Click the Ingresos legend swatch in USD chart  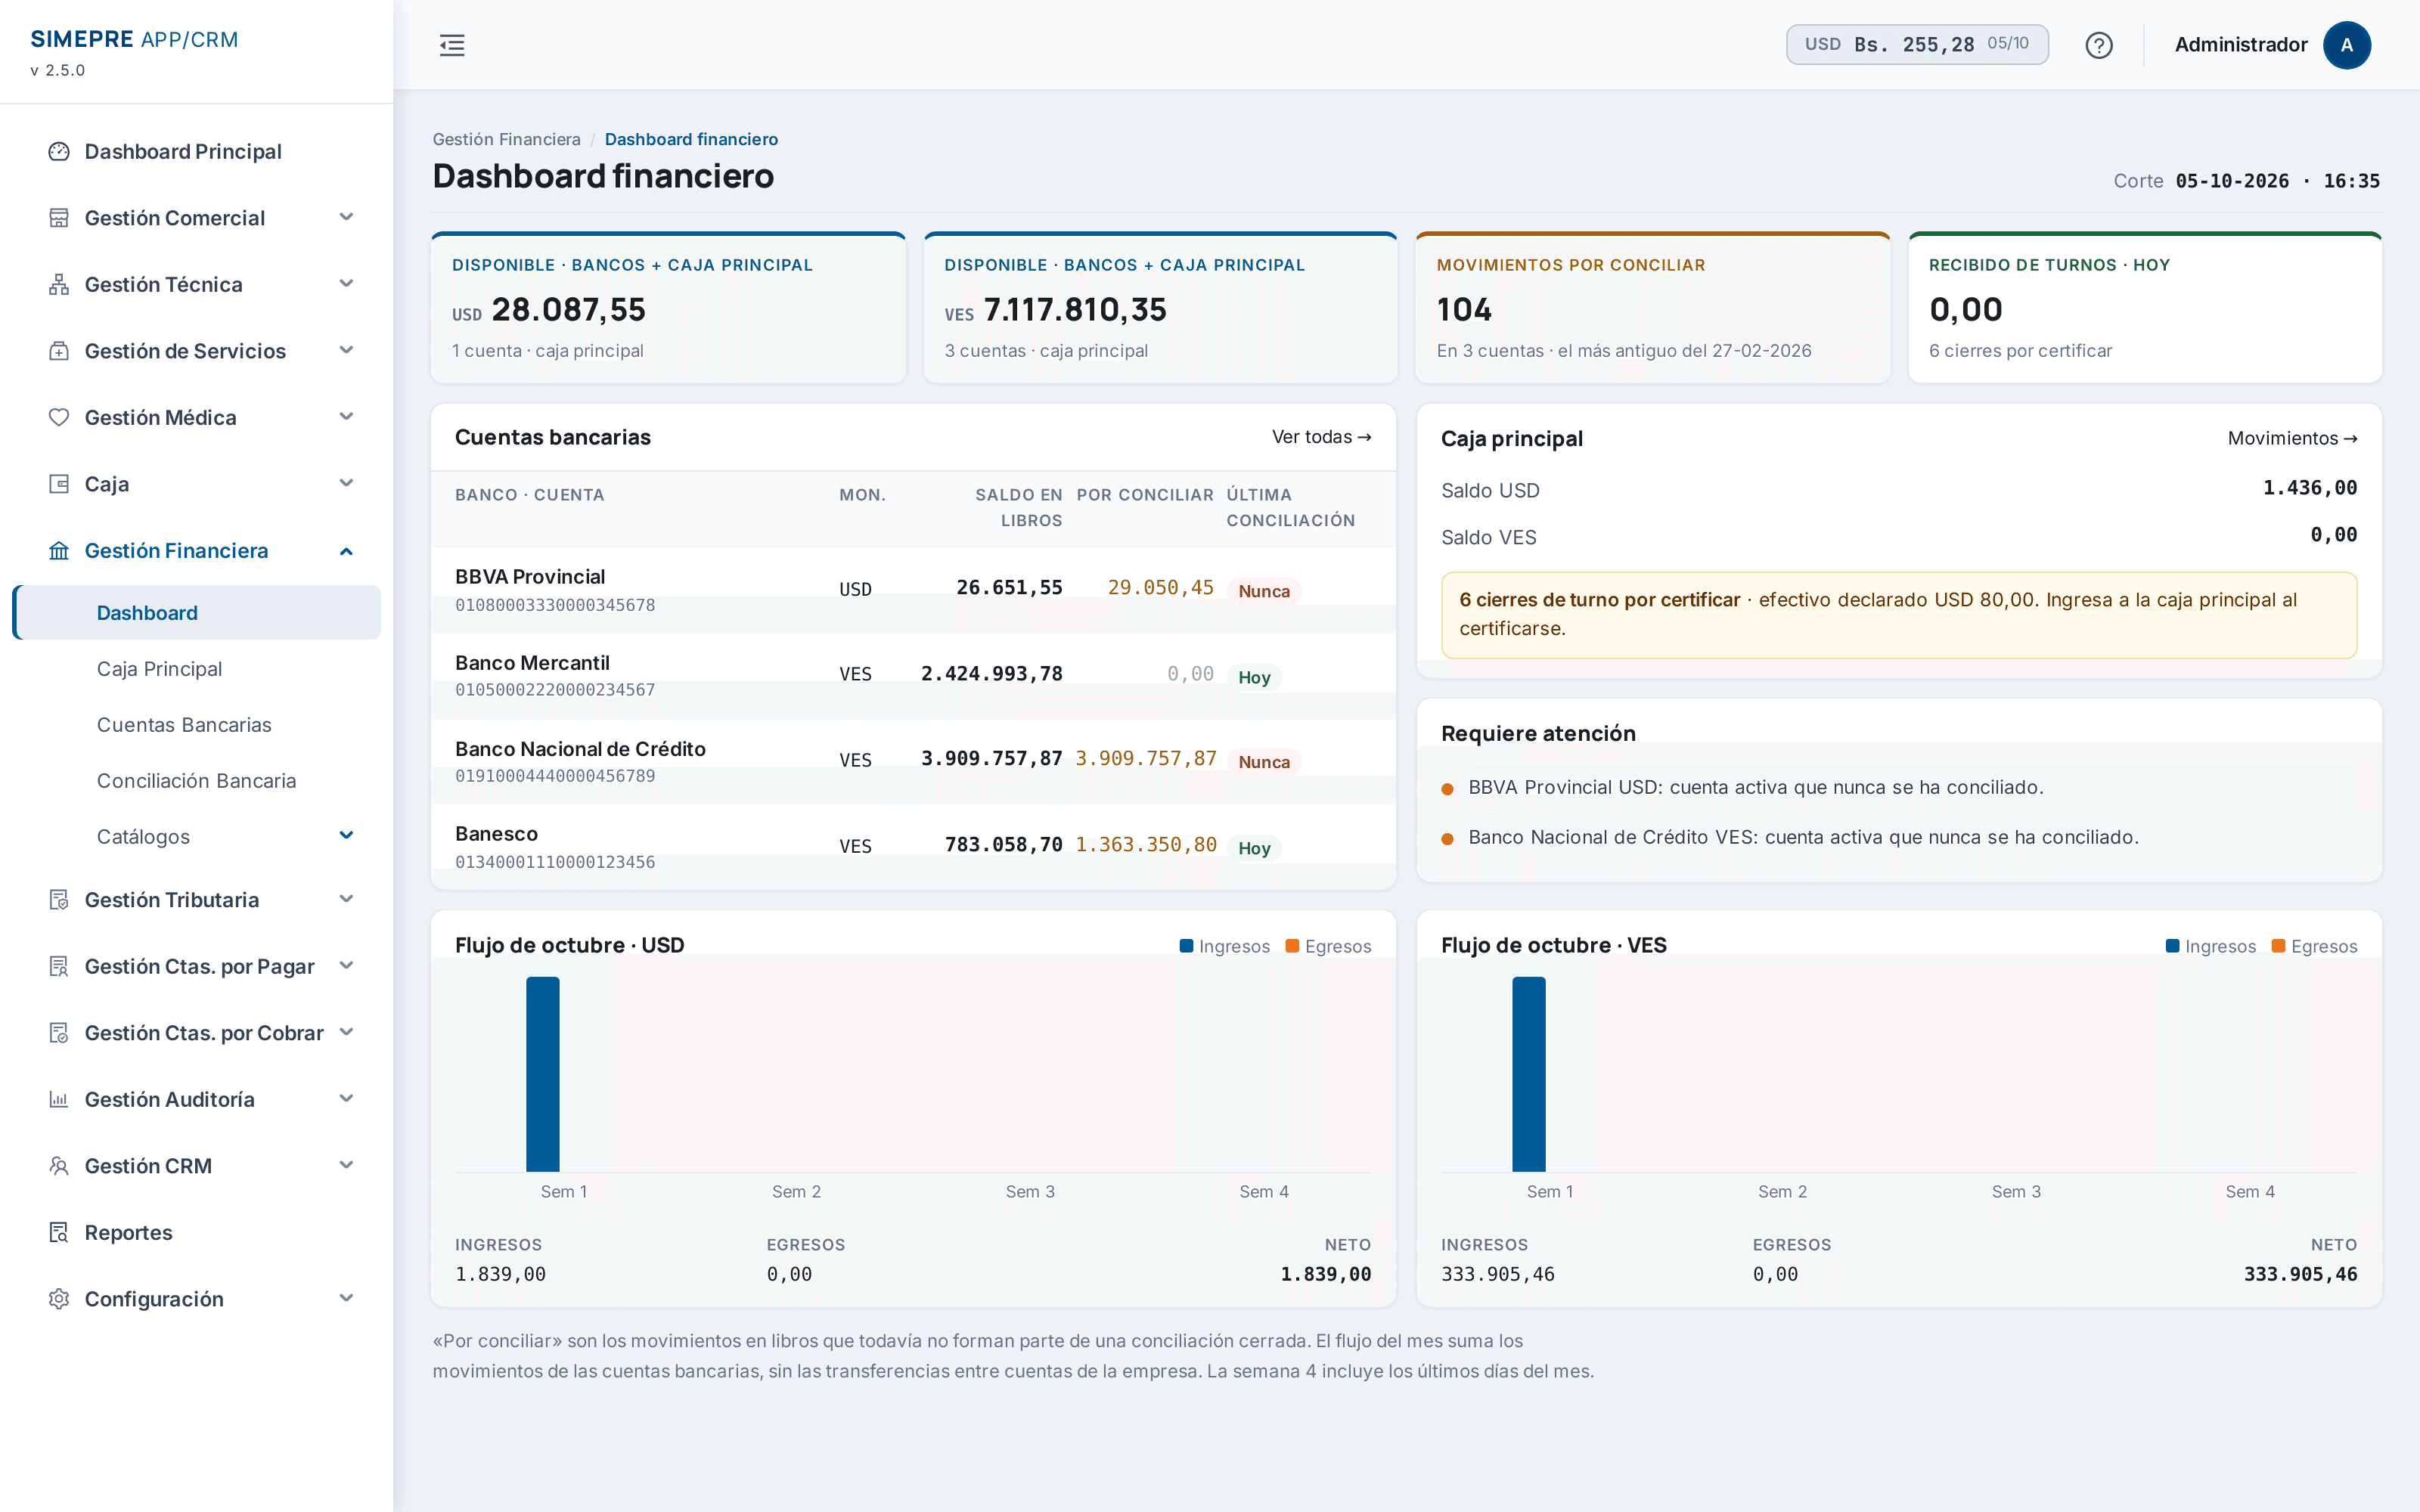click(x=1186, y=946)
